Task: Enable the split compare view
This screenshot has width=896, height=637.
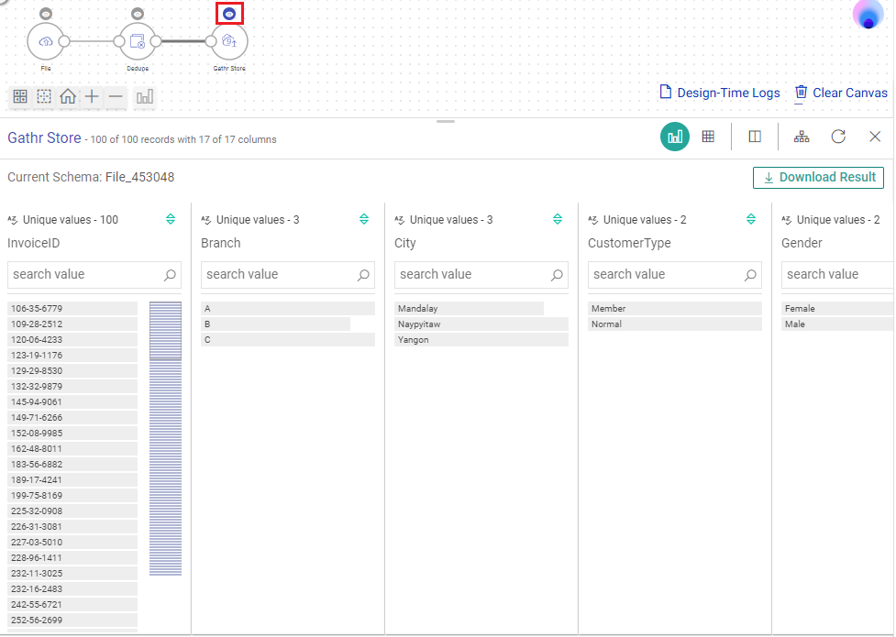Action: pyautogui.click(x=754, y=136)
